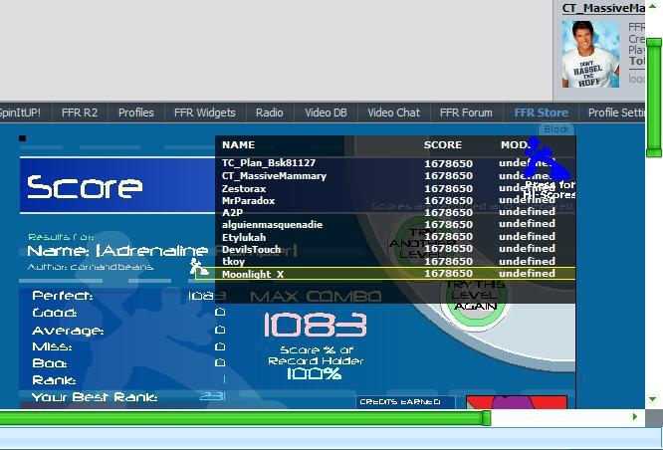
Task: Visit the FFR Forum
Action: tap(466, 112)
